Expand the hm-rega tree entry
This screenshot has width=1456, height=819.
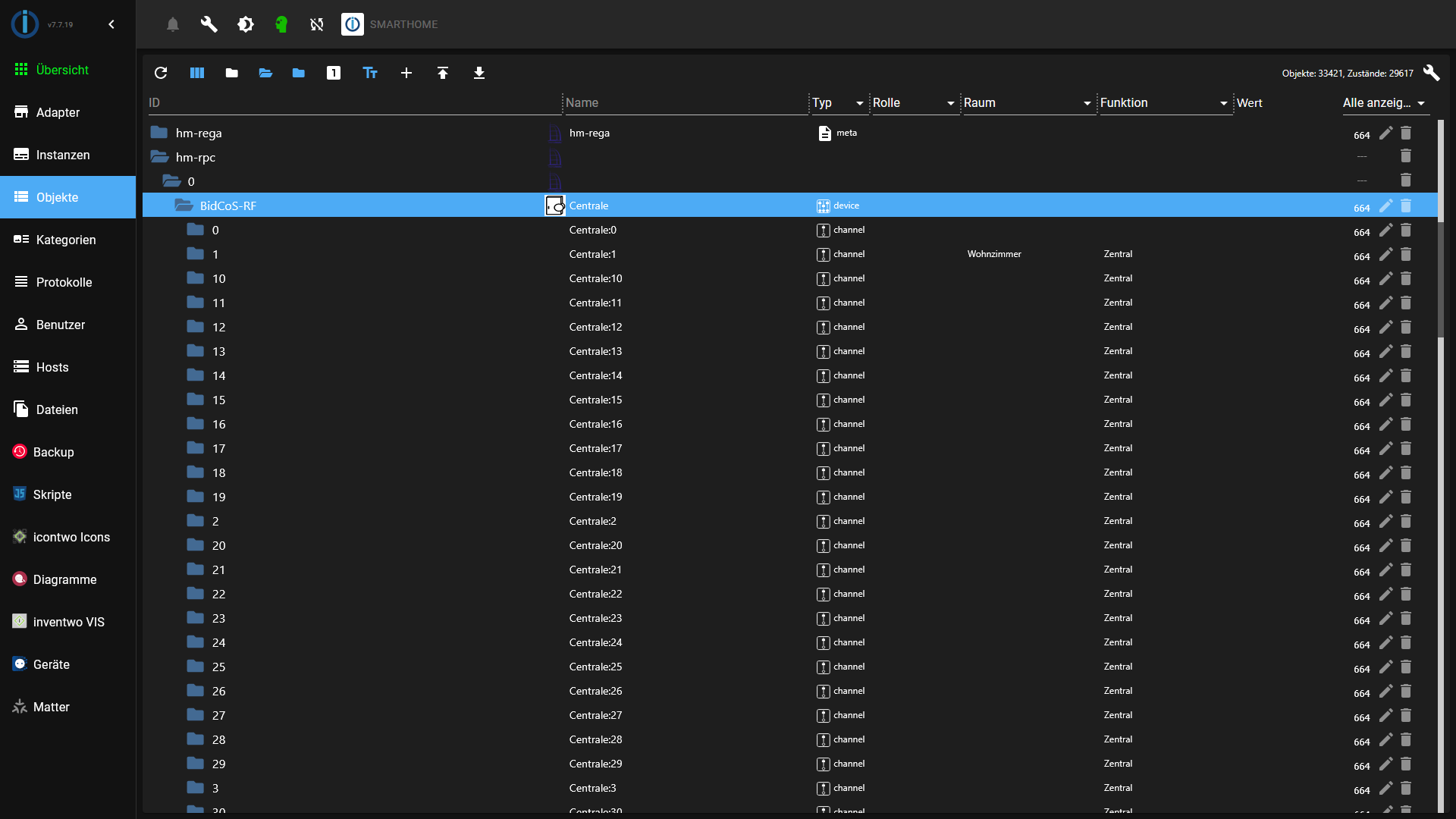point(158,132)
